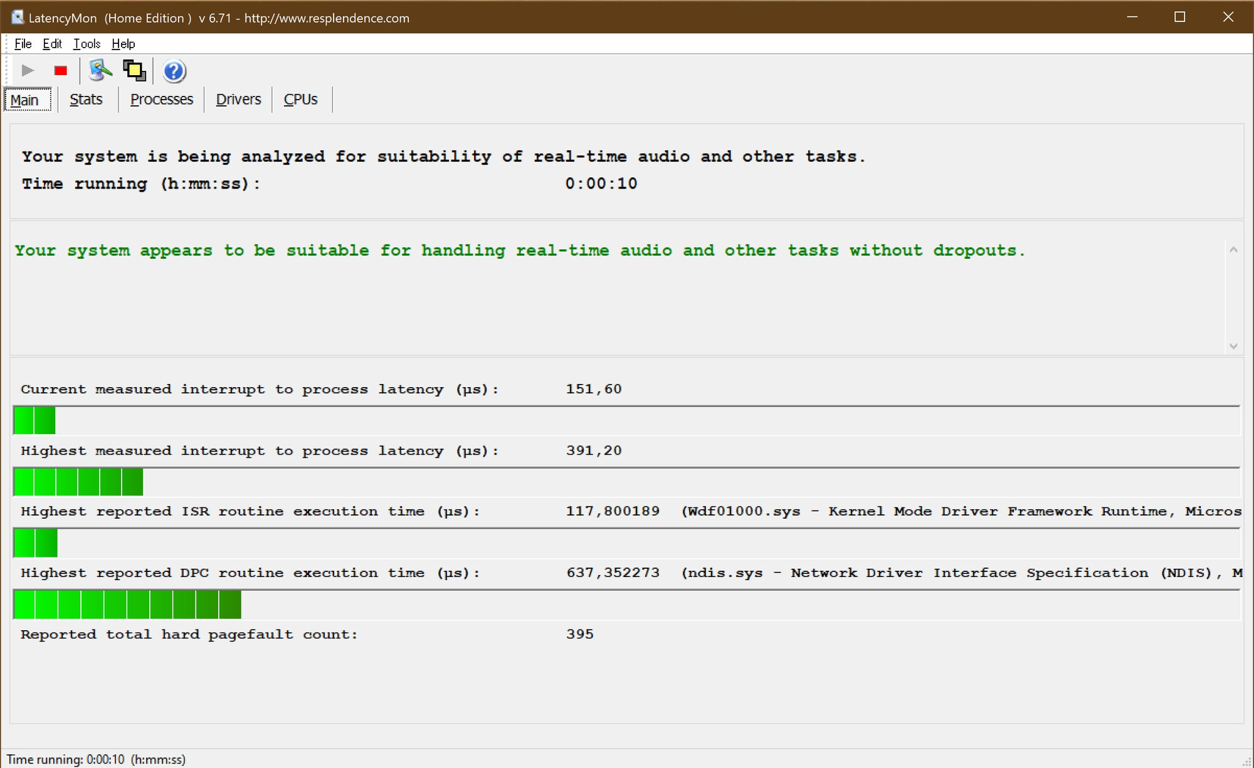Click the status bar time running text

click(x=96, y=759)
